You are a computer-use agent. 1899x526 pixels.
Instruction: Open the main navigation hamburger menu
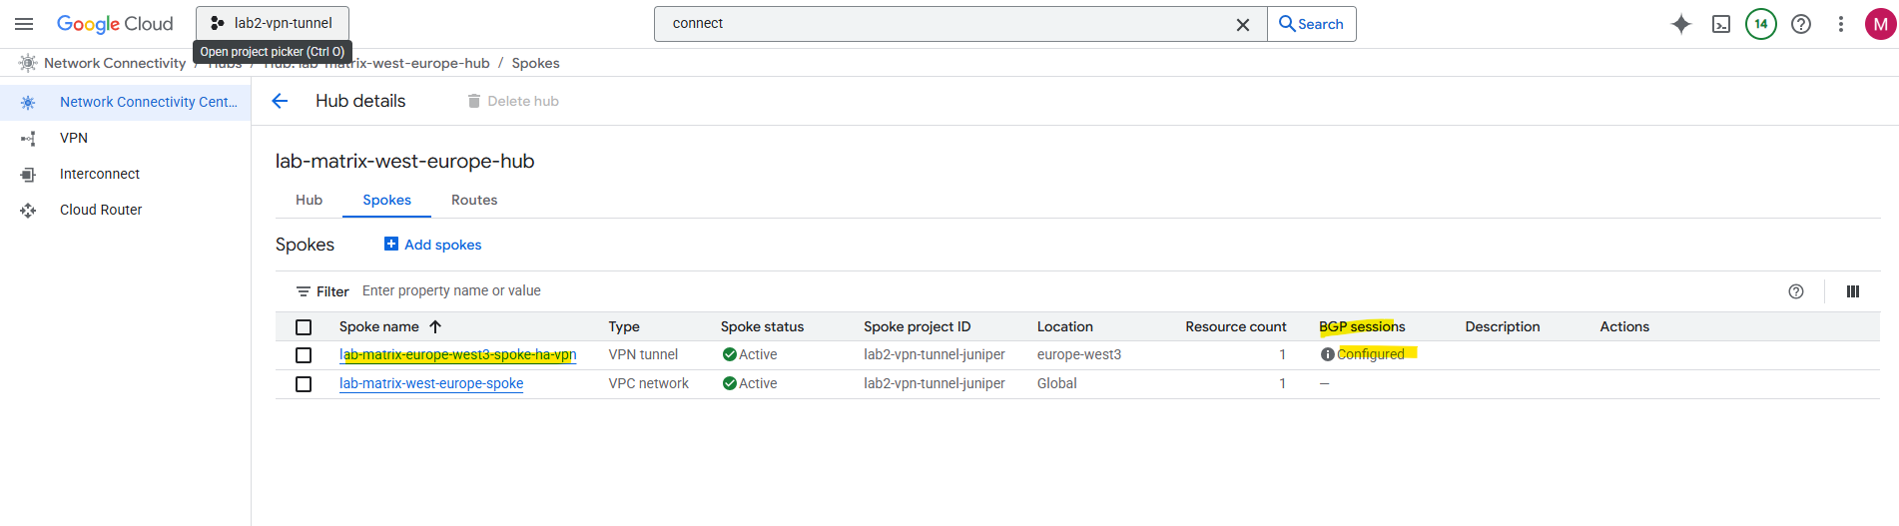point(24,24)
